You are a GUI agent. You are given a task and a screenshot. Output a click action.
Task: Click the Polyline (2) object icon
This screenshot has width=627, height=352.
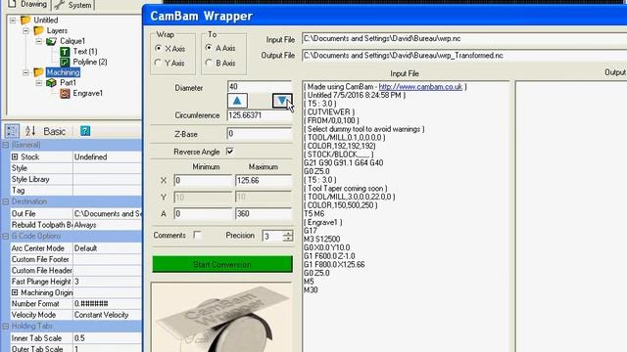(65, 62)
